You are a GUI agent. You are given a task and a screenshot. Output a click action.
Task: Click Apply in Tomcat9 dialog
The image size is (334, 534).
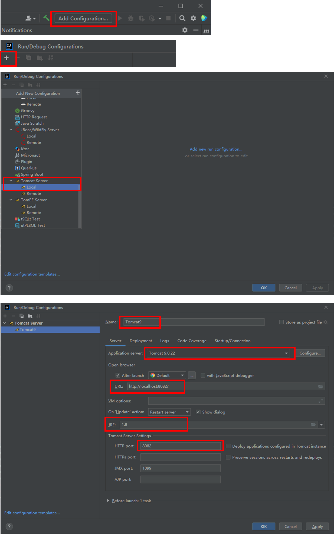317,526
